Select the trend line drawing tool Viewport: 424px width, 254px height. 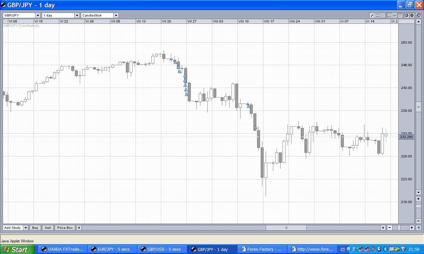coord(372,15)
